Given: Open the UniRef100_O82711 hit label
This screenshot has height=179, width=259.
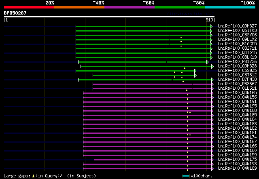Looking at the screenshot, I should pyautogui.click(x=237, y=48).
